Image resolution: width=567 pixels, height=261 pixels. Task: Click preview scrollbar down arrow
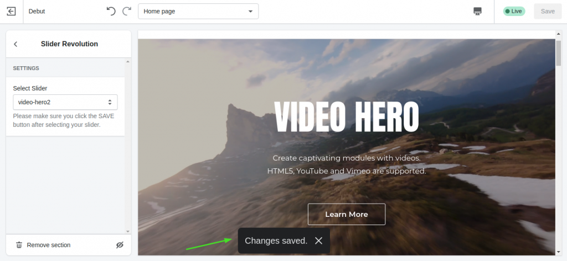558,252
